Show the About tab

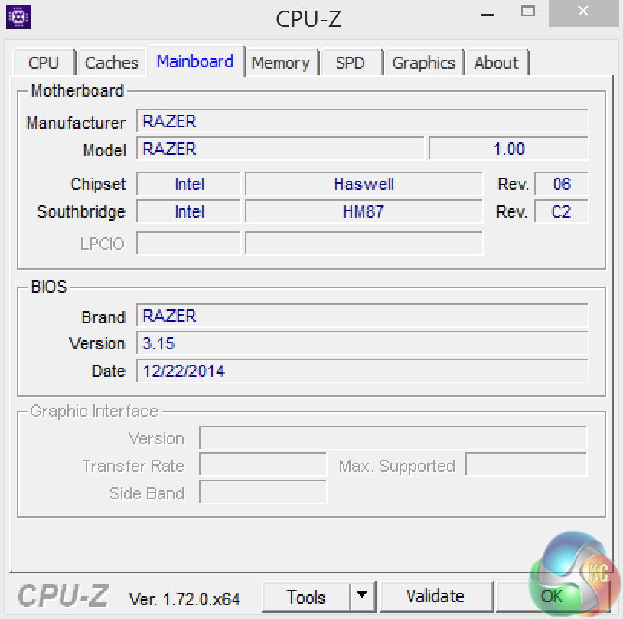click(x=496, y=63)
